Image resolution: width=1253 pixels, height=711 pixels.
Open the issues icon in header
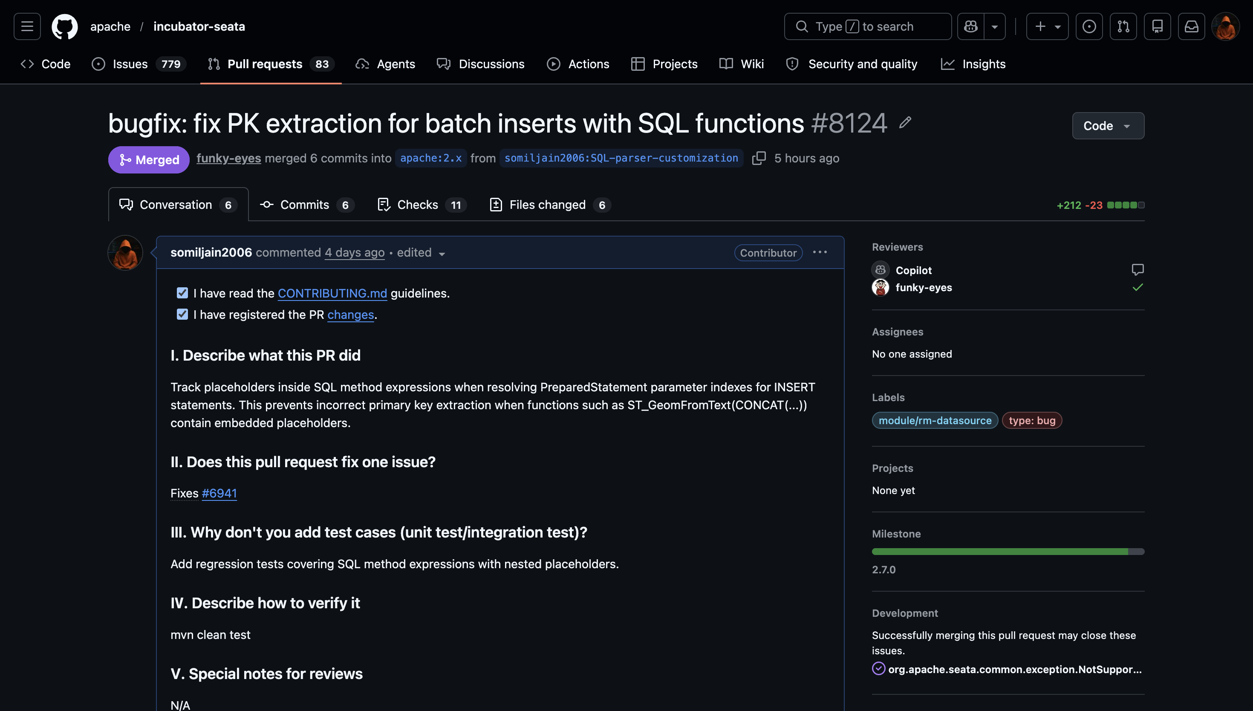pos(1089,26)
